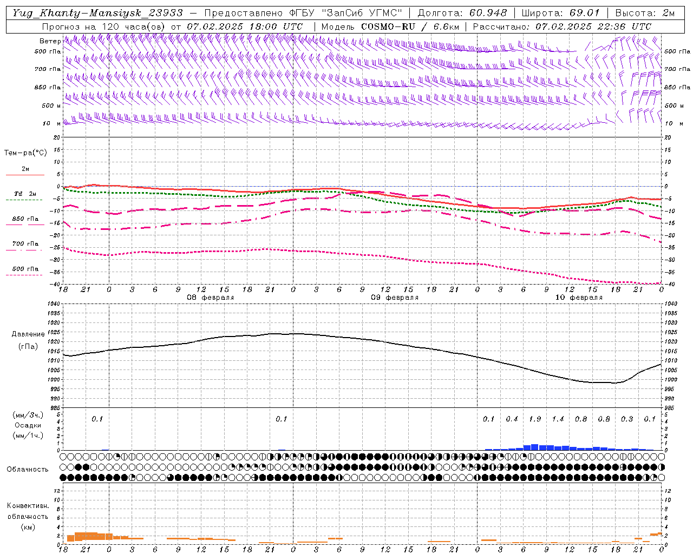Screen dimensions: 693x554
Task: Click the Облачность row label
Action: point(27,469)
